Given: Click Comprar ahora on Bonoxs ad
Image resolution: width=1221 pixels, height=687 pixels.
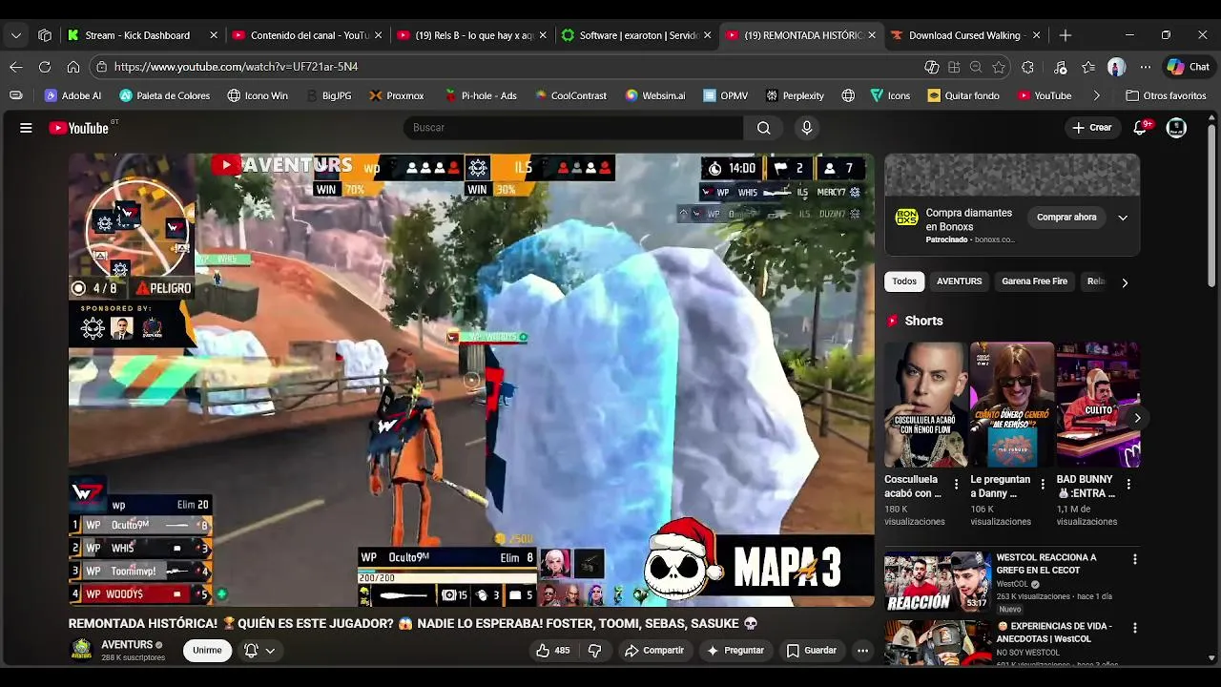Looking at the screenshot, I should click(1066, 218).
